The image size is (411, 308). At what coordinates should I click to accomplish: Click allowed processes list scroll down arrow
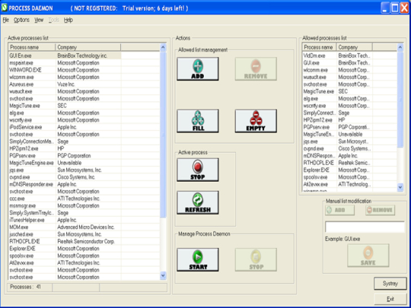click(400, 187)
